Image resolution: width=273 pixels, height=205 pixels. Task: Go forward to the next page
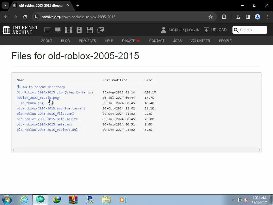pyautogui.click(x=15, y=17)
